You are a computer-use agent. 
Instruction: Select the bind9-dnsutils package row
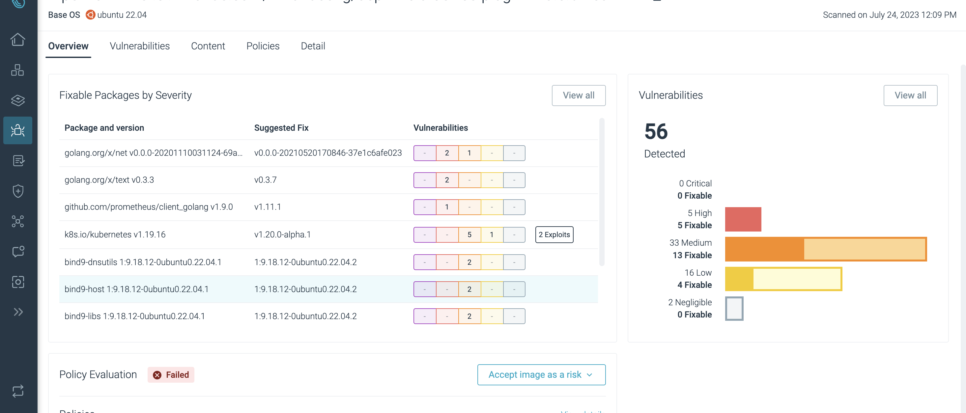(x=328, y=262)
